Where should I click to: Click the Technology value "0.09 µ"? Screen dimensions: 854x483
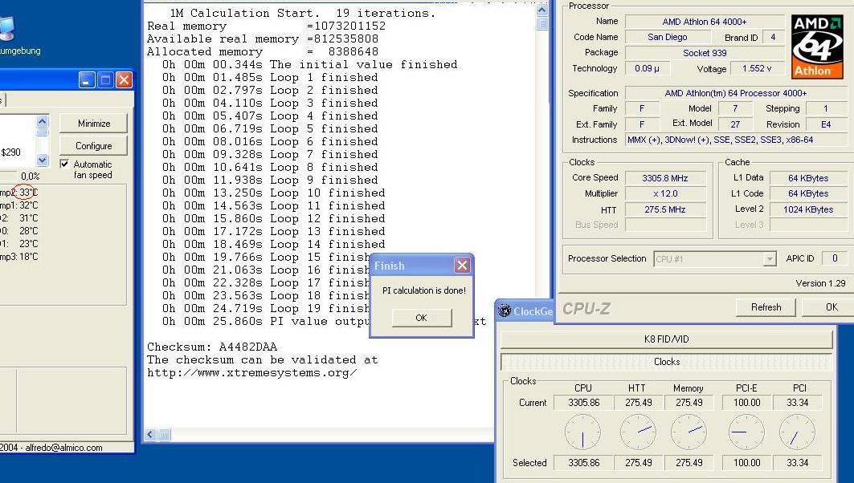coord(647,68)
